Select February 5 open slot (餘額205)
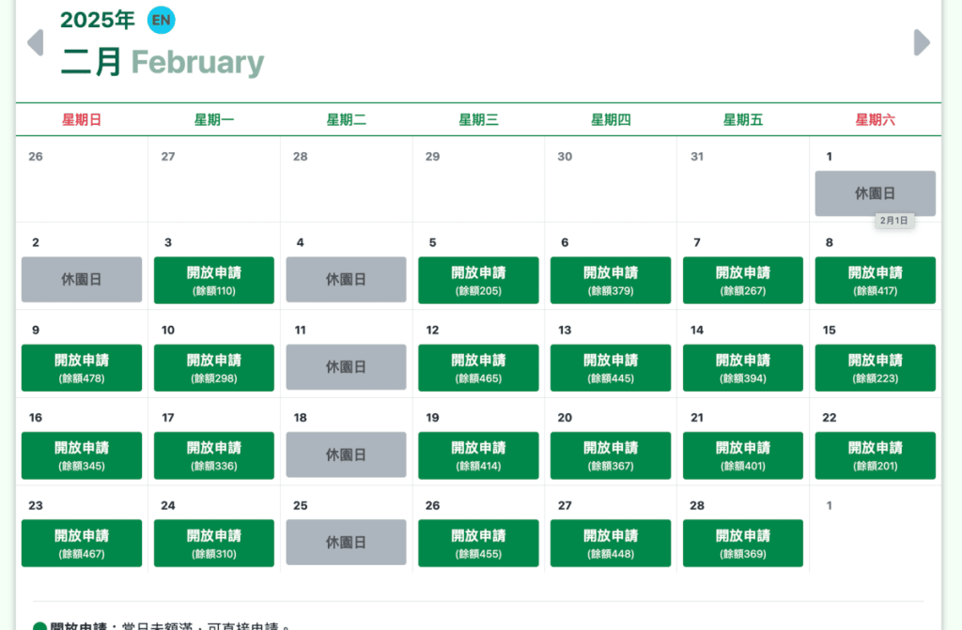 click(x=478, y=280)
